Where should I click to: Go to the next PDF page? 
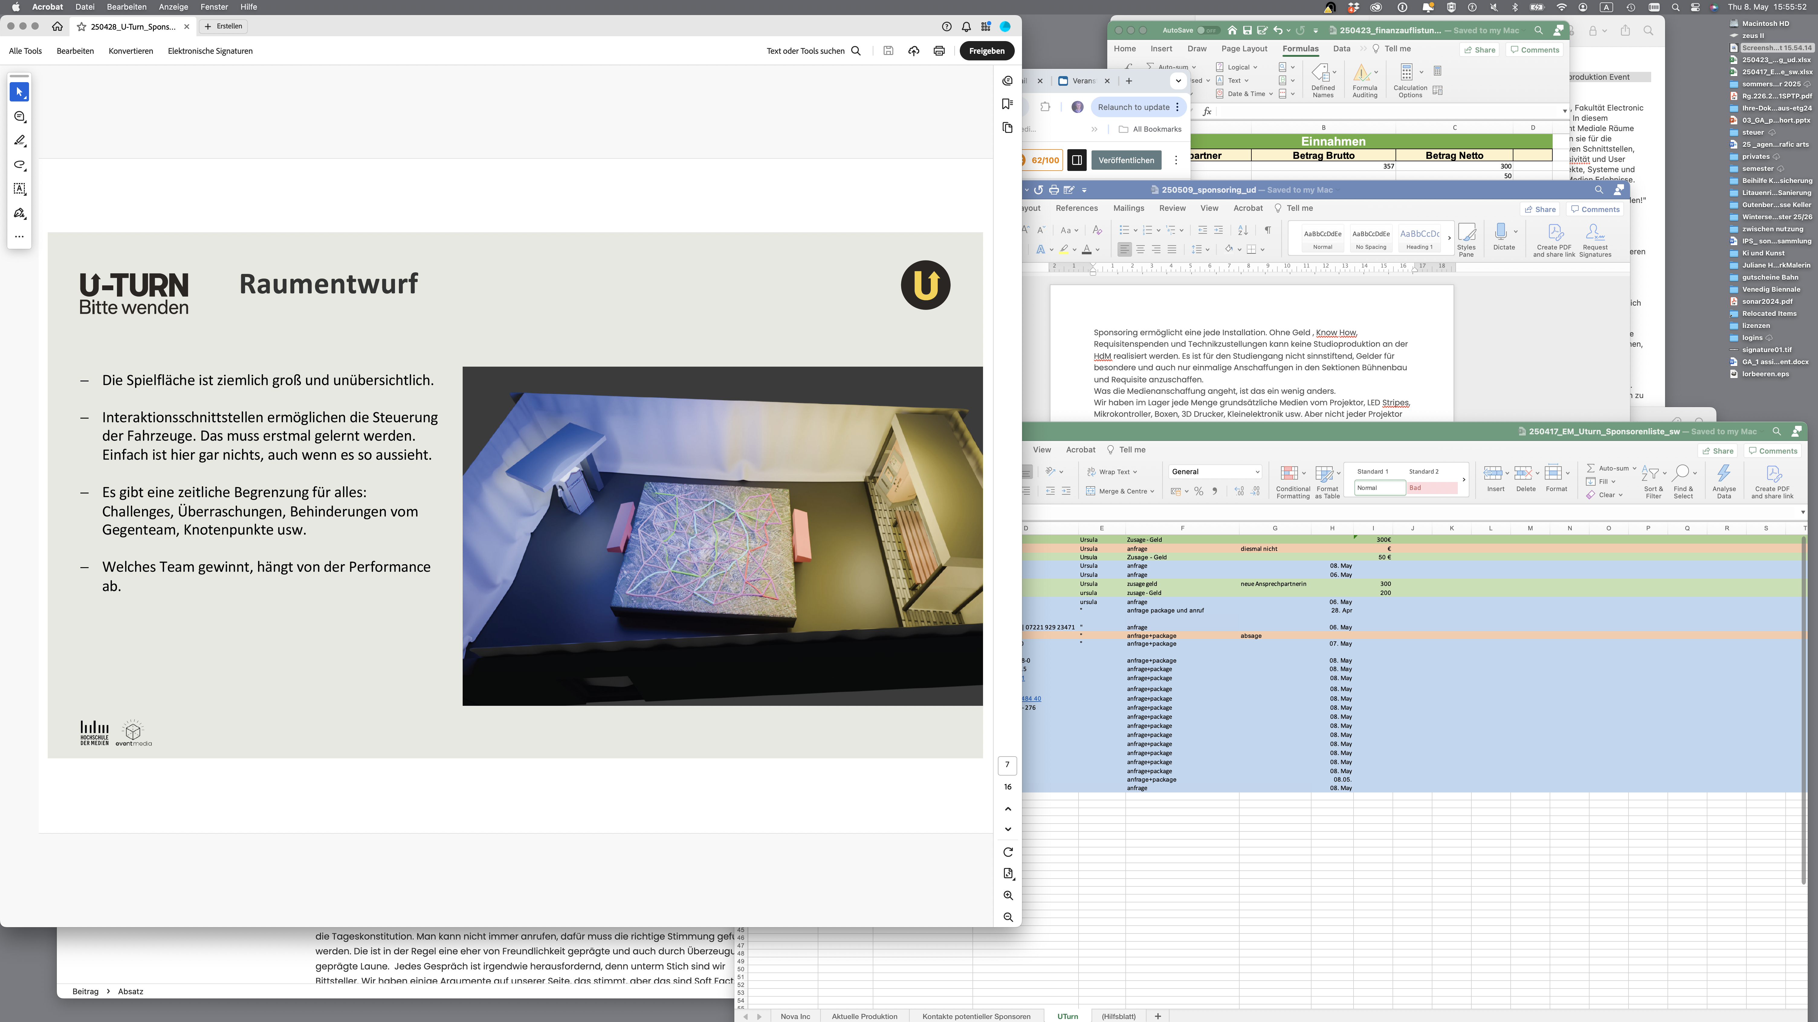[x=1008, y=829]
